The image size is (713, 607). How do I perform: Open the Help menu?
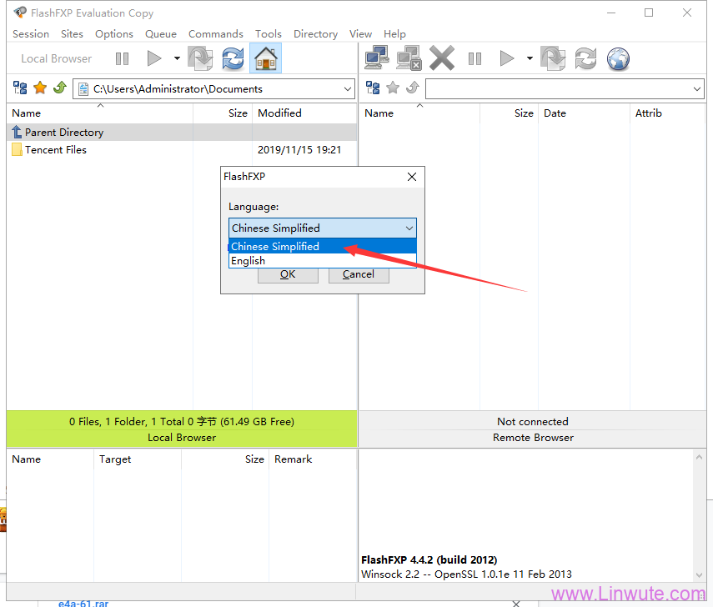click(x=394, y=34)
